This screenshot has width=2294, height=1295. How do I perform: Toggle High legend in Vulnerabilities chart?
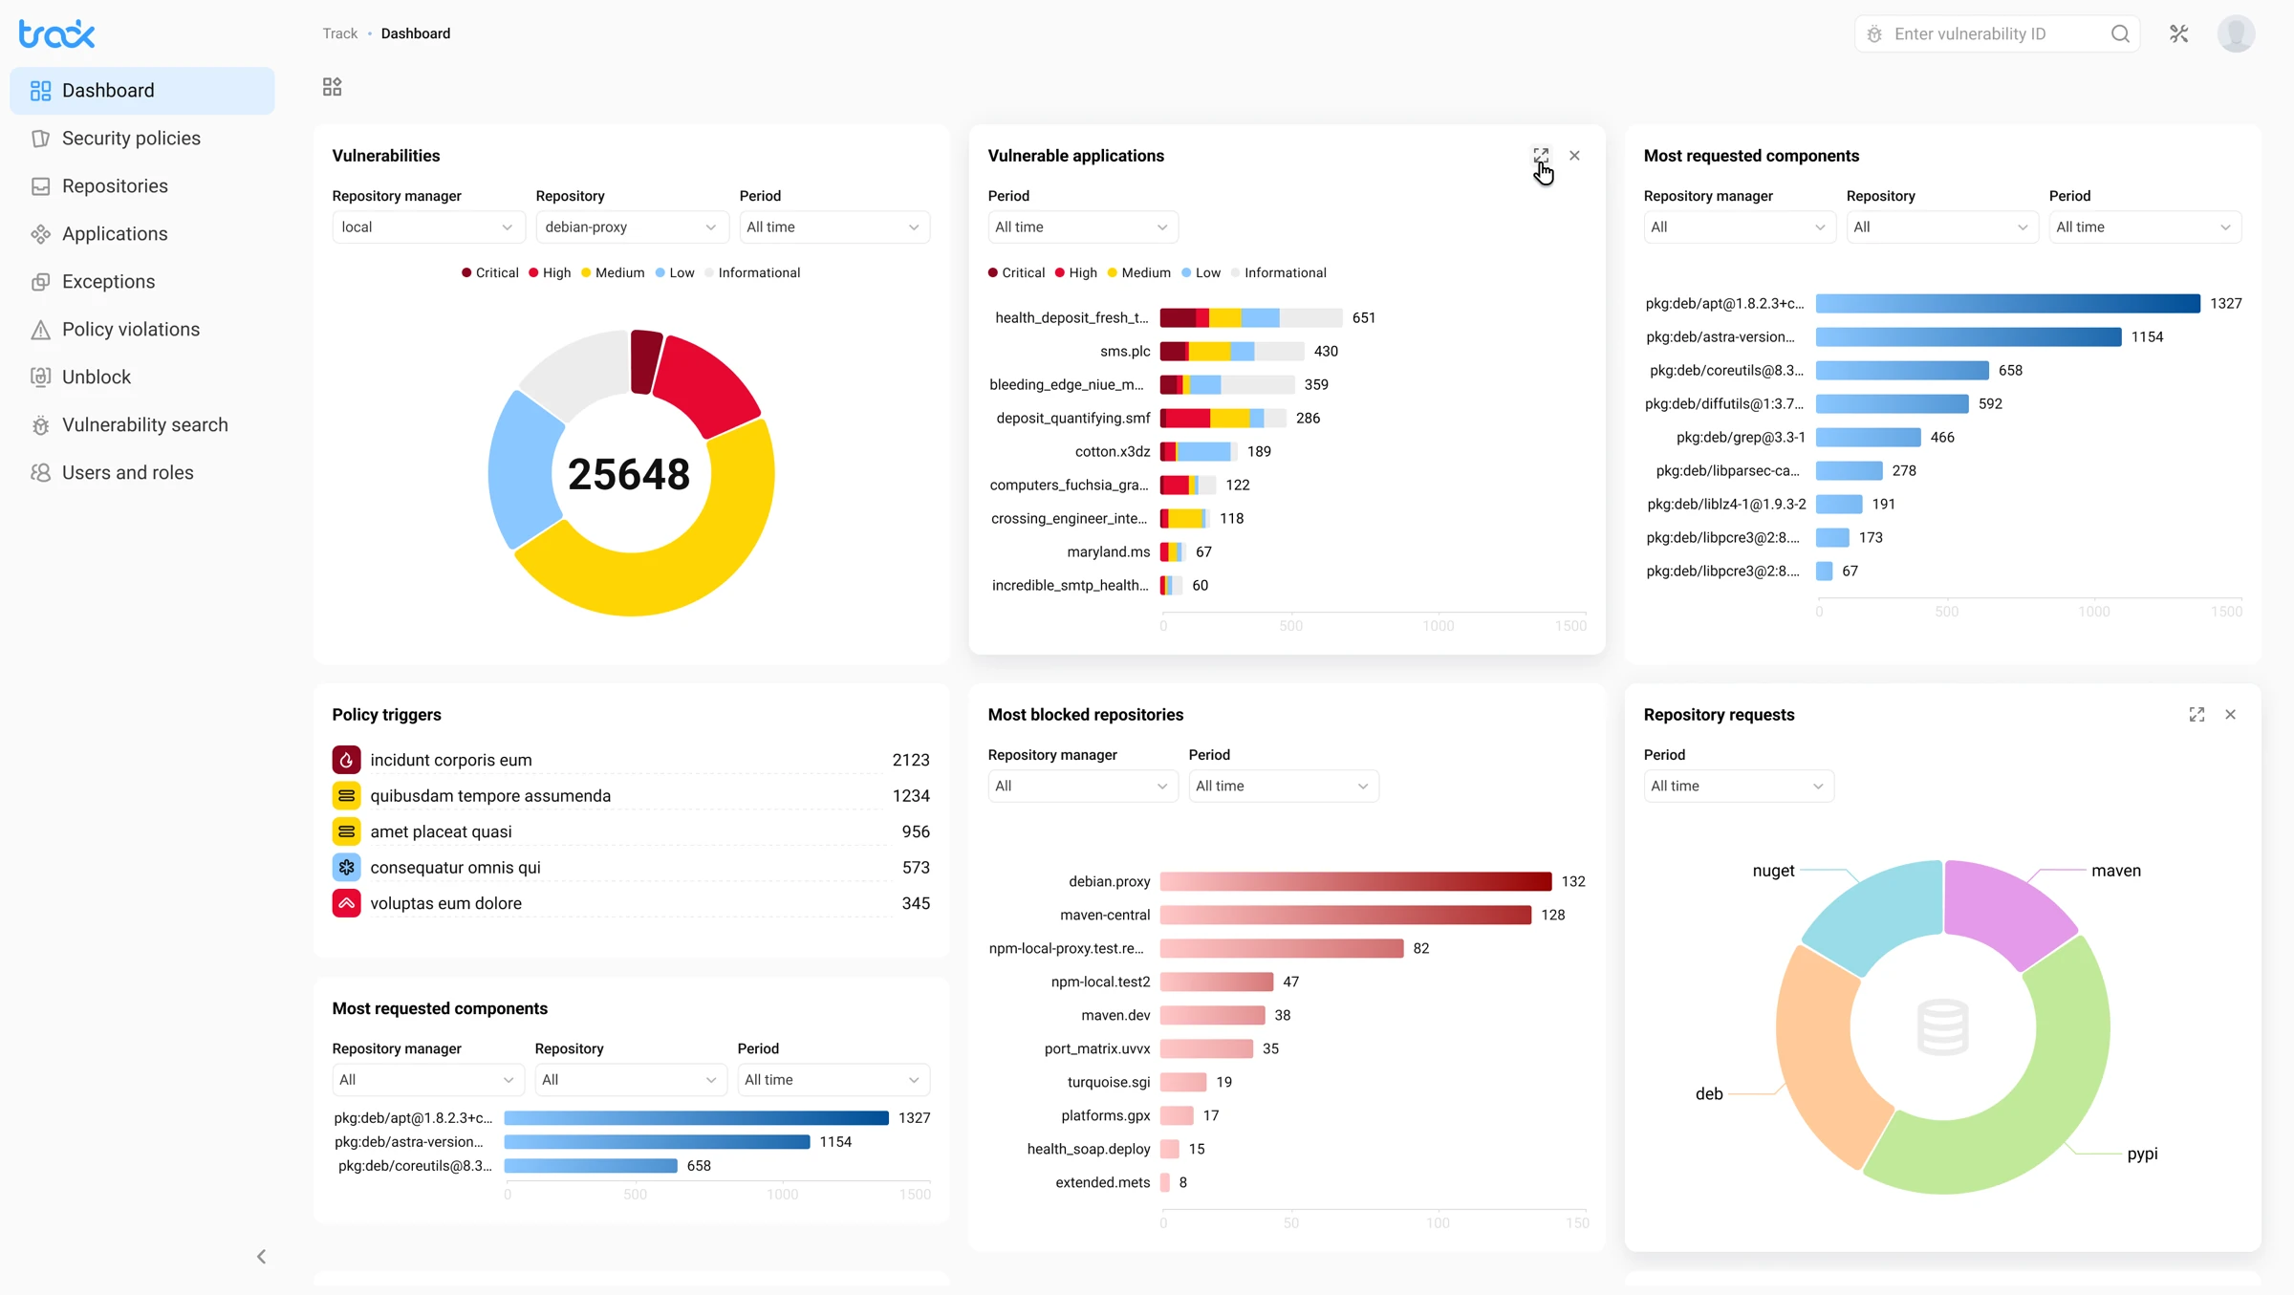550,273
